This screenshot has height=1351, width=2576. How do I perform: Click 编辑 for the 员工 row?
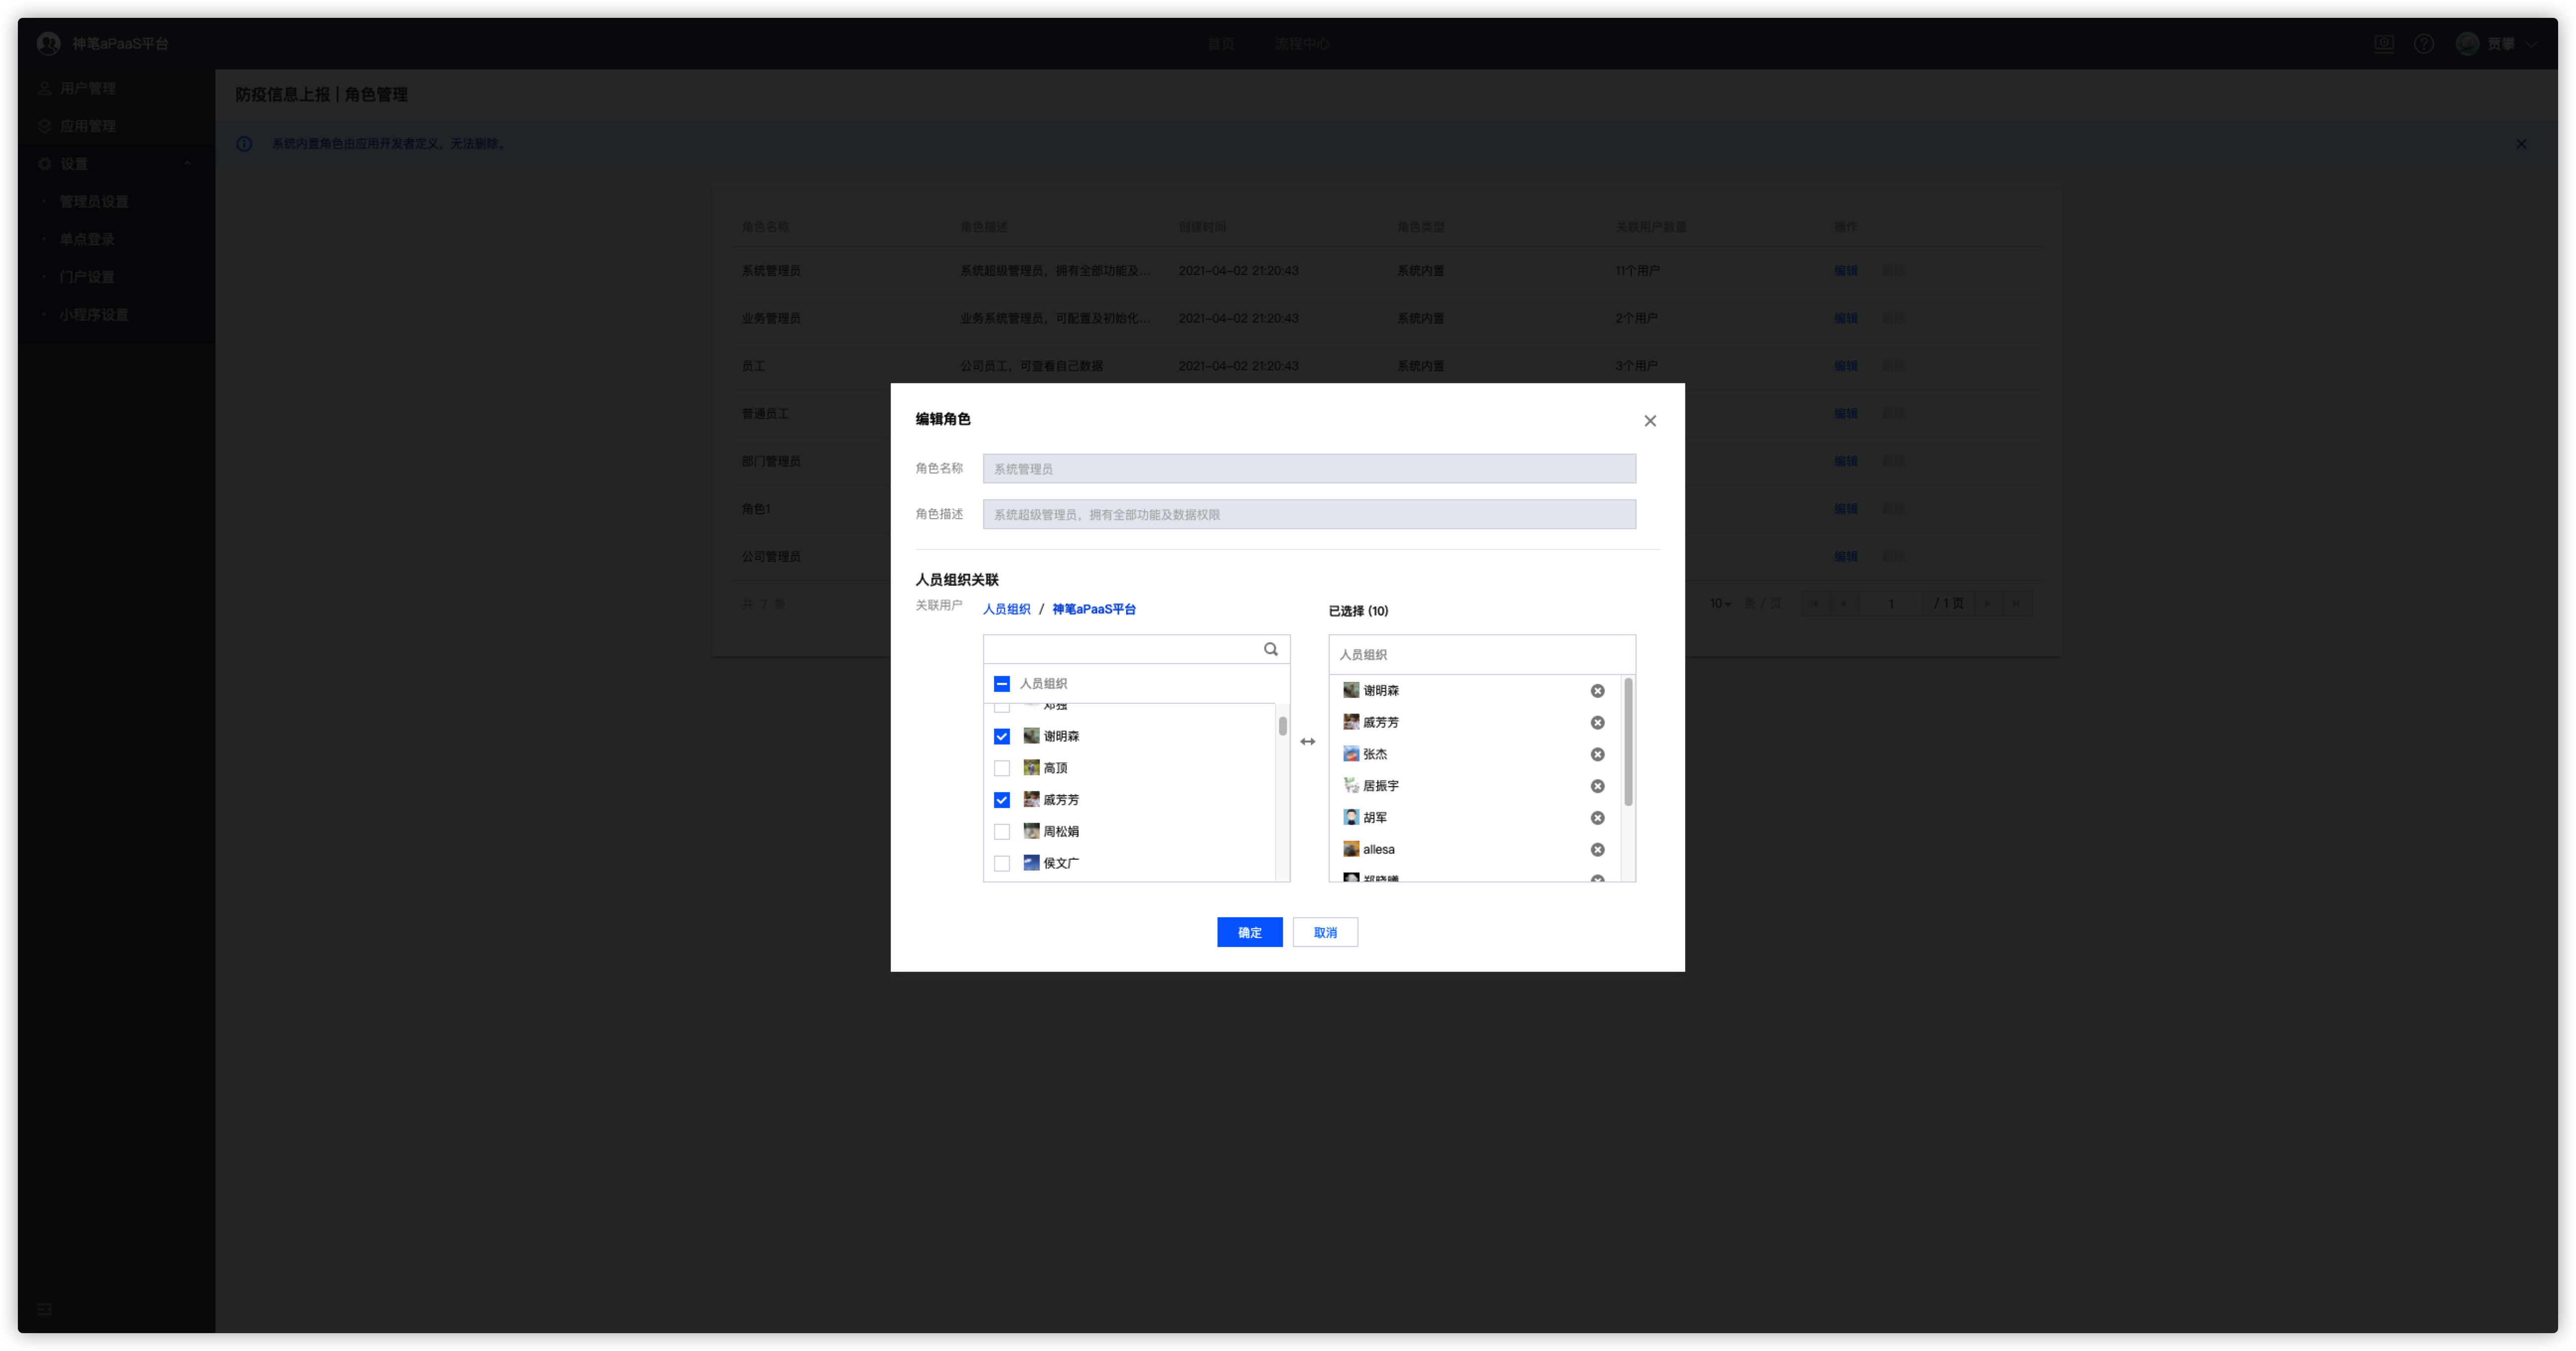click(x=1845, y=366)
